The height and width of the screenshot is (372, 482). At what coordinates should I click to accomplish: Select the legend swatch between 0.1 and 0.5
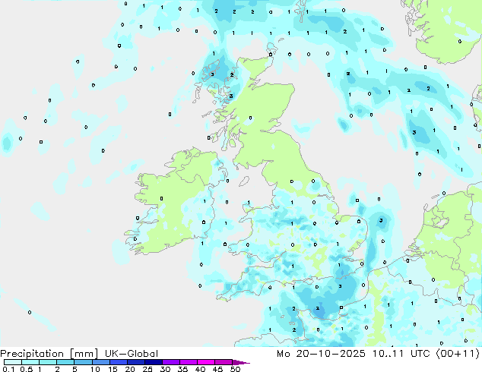tap(13, 362)
